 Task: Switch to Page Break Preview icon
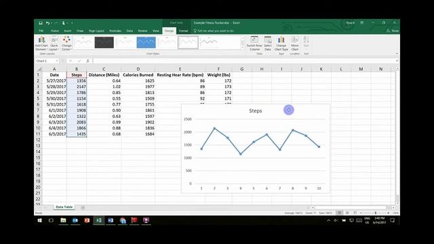(x=355, y=213)
